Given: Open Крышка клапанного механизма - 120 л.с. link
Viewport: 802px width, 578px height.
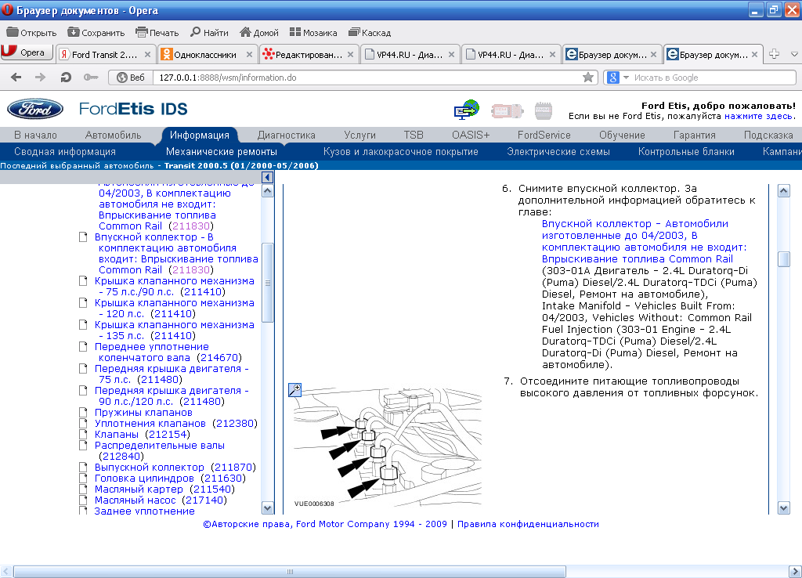Looking at the screenshot, I should click(175, 308).
